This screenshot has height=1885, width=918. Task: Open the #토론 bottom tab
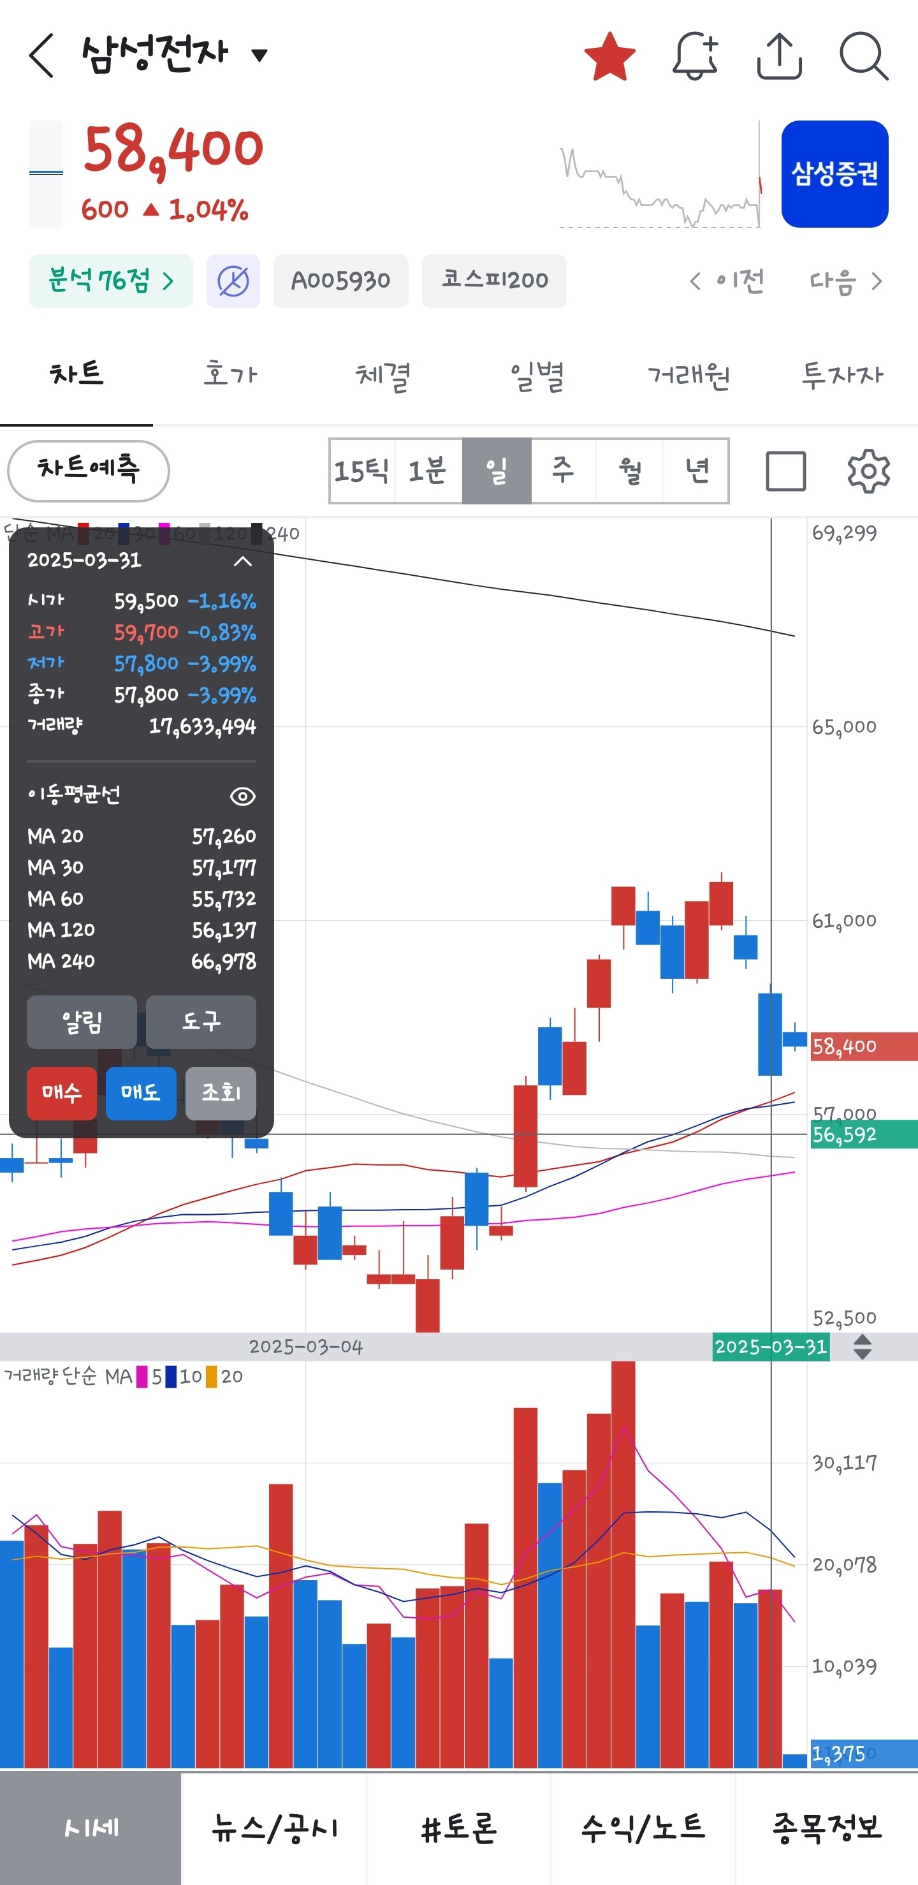coord(458,1829)
